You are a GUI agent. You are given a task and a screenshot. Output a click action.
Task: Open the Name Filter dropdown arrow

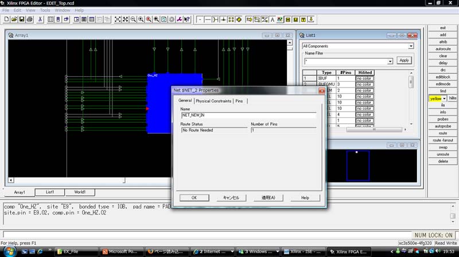click(390, 61)
